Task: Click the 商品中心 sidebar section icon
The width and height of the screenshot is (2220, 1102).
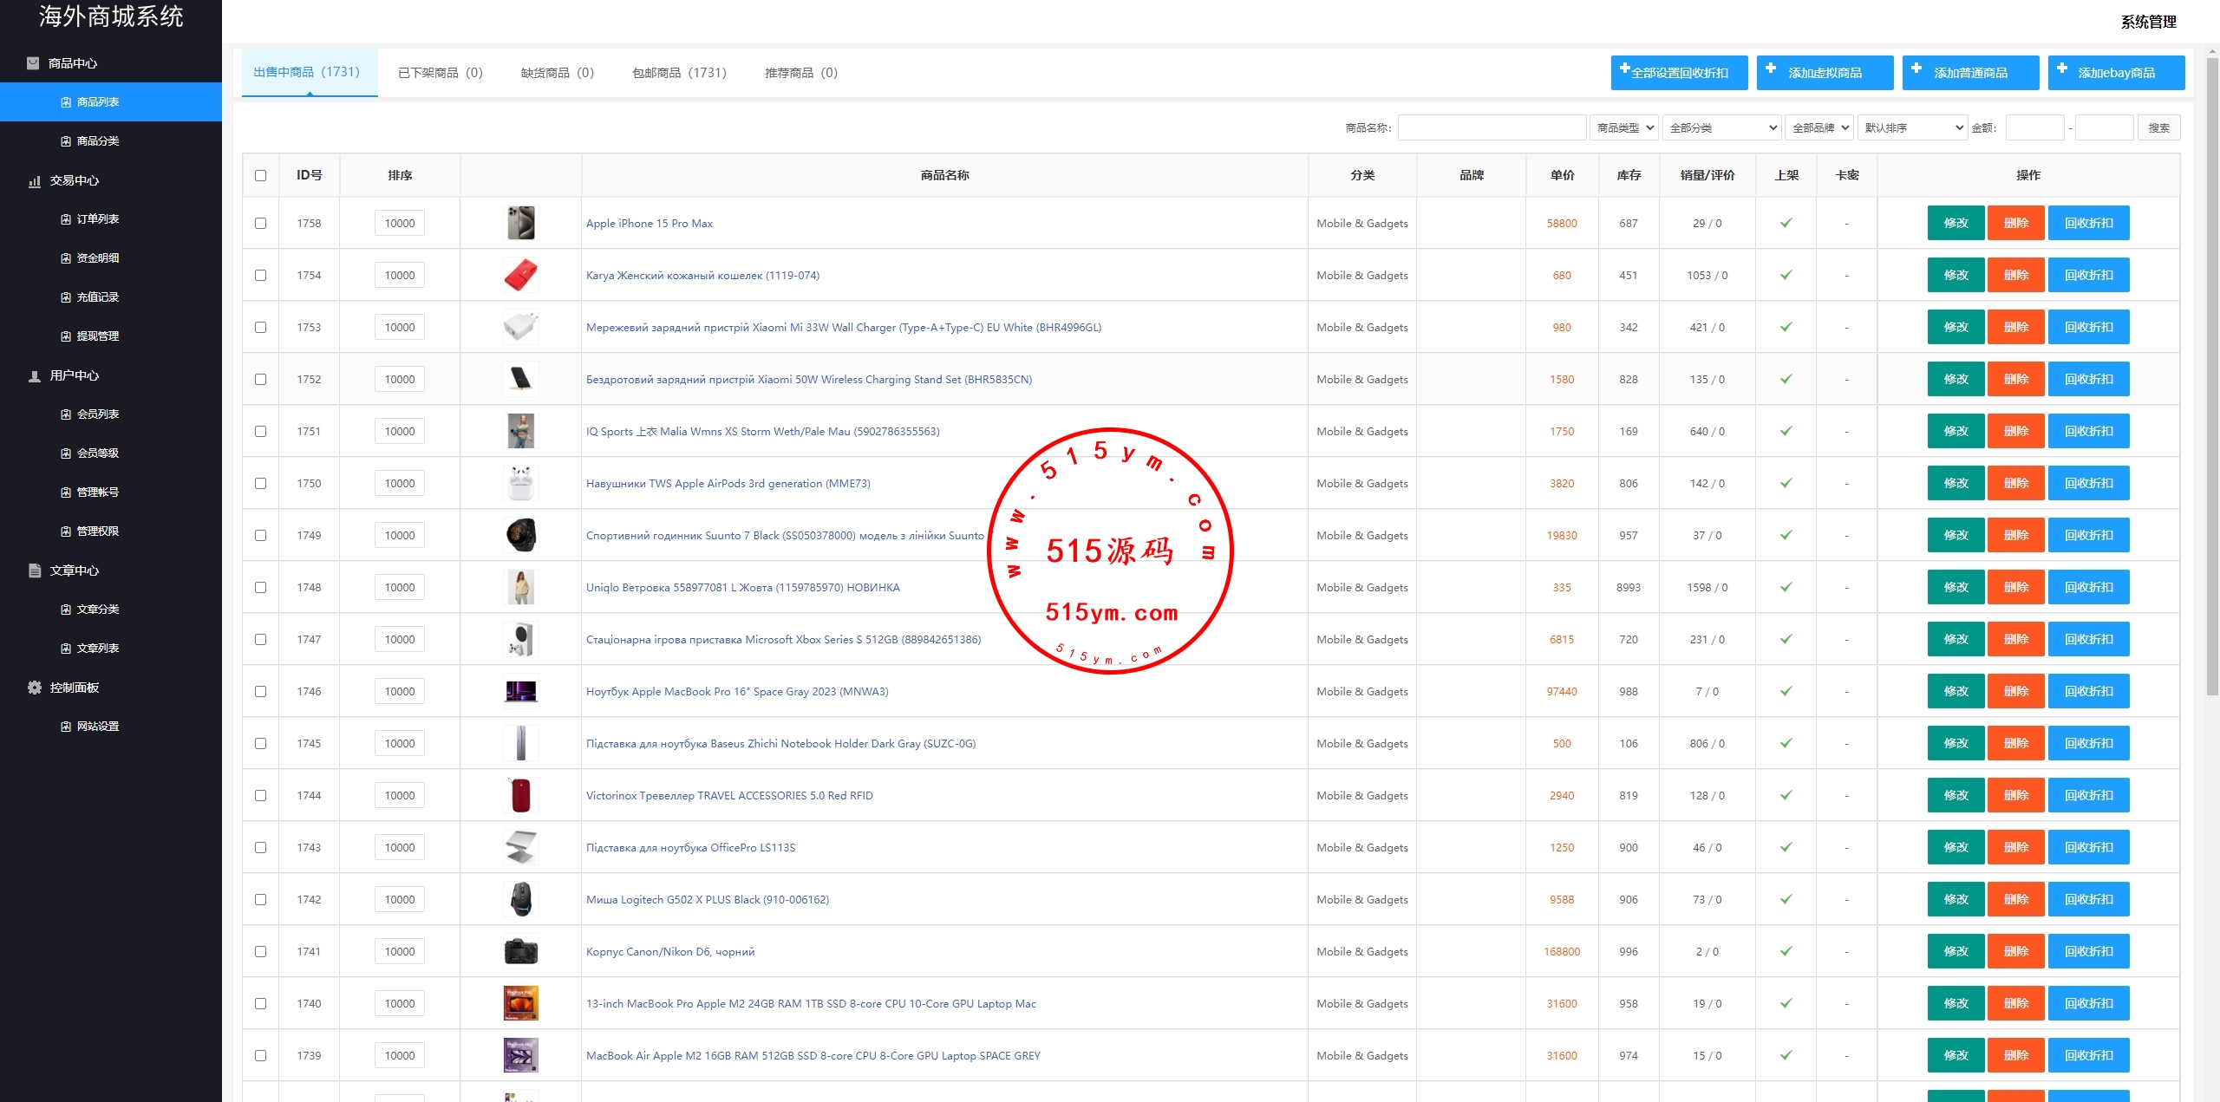Action: [33, 63]
